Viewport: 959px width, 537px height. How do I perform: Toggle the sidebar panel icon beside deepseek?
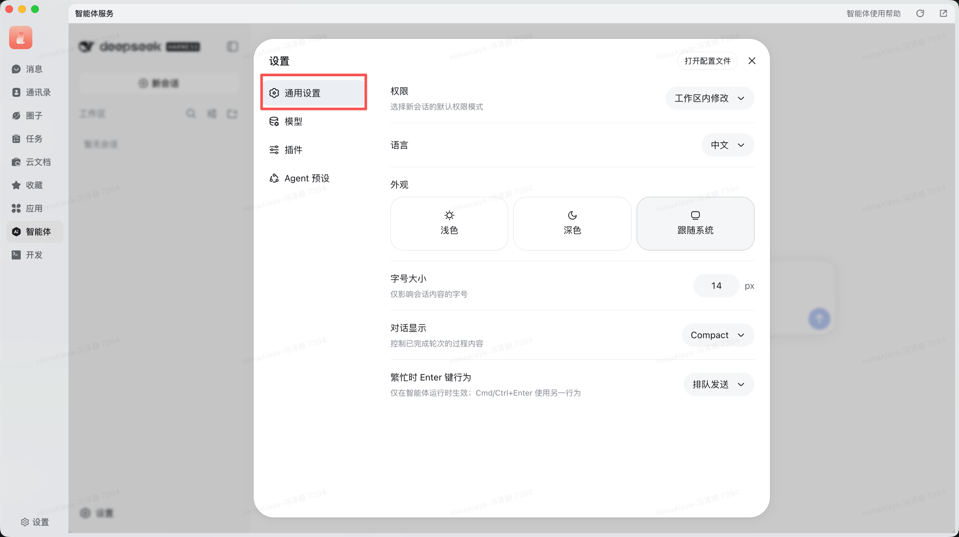[x=233, y=46]
